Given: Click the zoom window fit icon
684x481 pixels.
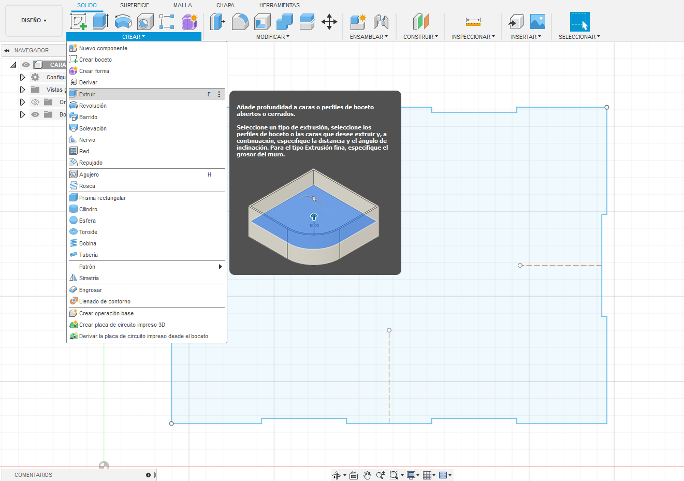Looking at the screenshot, I should (x=394, y=475).
